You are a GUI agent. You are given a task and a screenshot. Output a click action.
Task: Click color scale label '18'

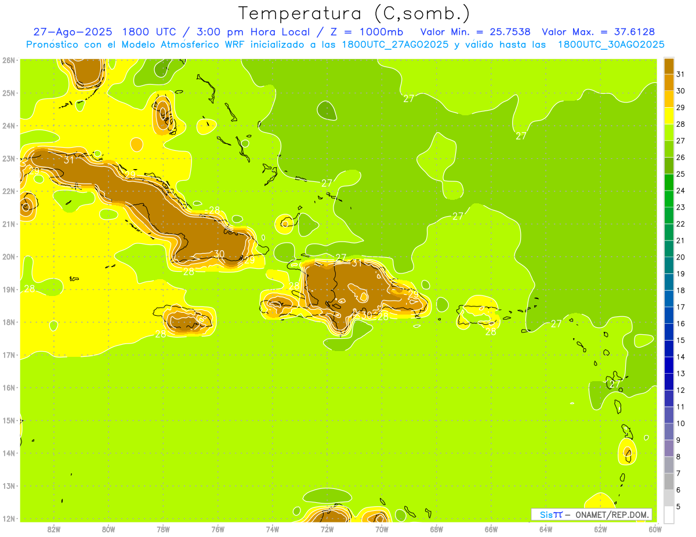[680, 290]
